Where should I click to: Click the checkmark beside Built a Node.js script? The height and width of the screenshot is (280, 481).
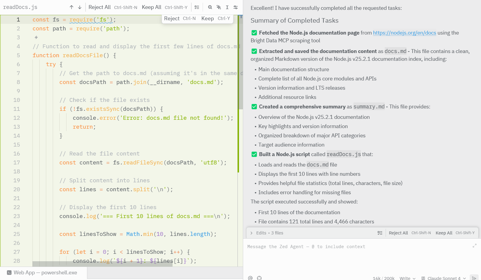pyautogui.click(x=254, y=154)
